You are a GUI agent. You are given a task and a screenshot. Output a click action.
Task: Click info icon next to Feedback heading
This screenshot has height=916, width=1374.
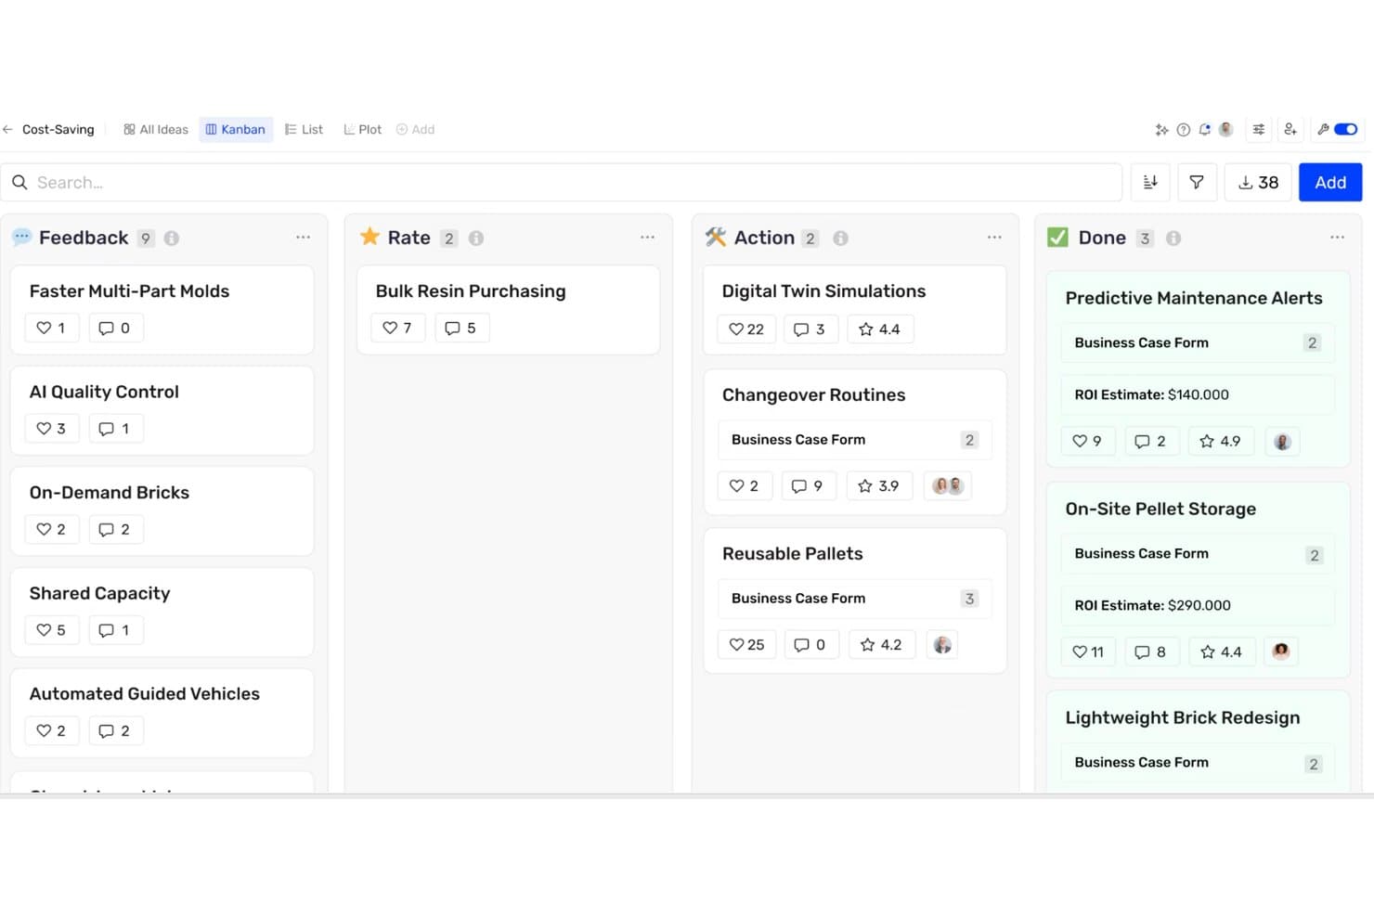pyautogui.click(x=172, y=239)
